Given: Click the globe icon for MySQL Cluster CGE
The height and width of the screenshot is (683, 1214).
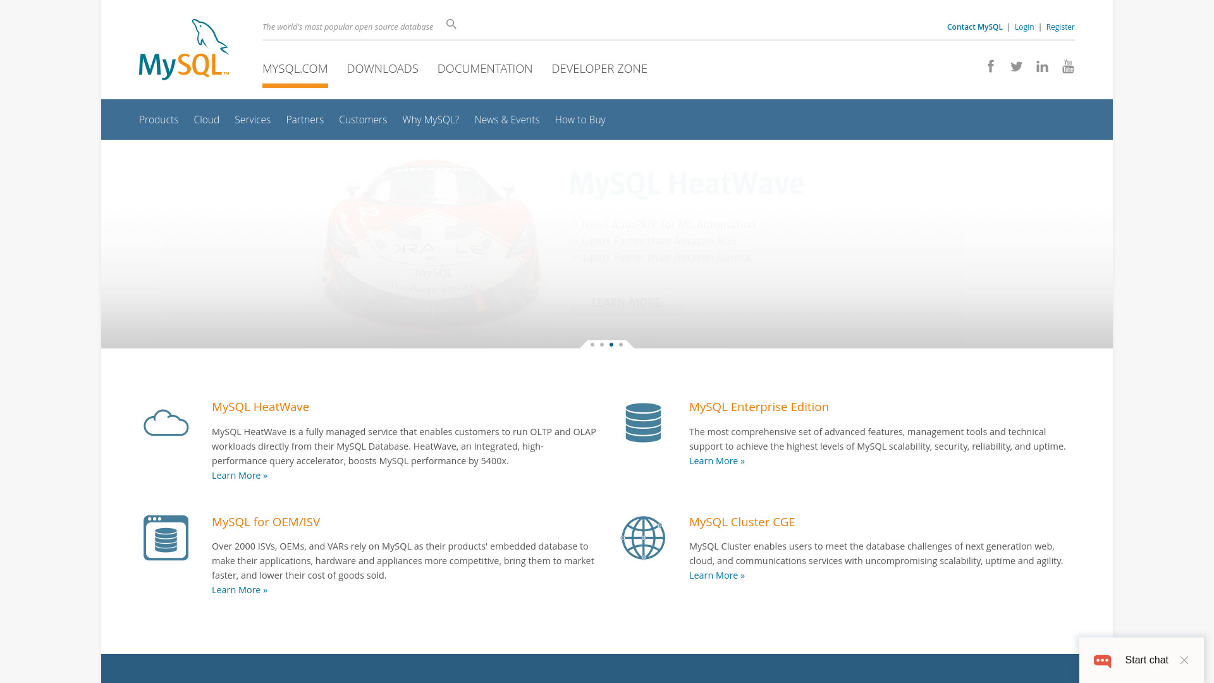Looking at the screenshot, I should [643, 538].
